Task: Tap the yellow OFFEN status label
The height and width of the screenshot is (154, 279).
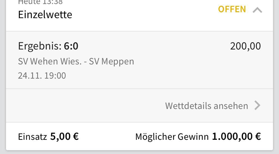Action: coord(232,9)
